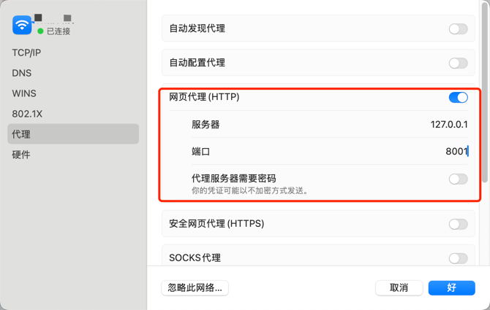This screenshot has height=310, width=490.
Task: Turn on the 自动配置代理 switch
Action: [458, 63]
